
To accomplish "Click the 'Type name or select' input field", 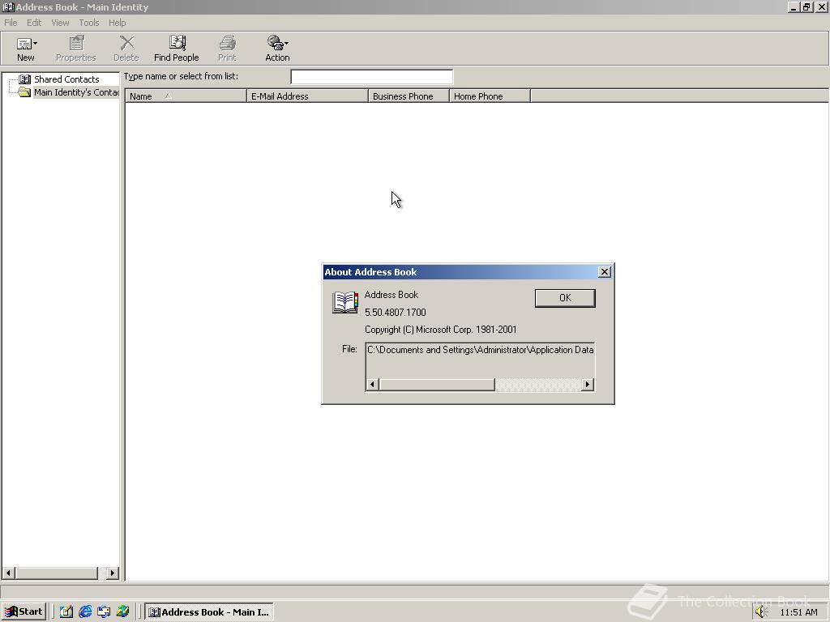I will [x=371, y=77].
